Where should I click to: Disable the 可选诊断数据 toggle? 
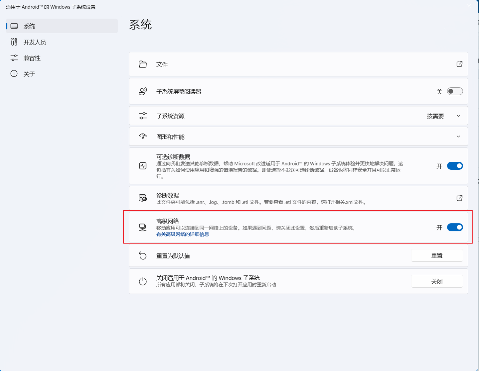(455, 166)
